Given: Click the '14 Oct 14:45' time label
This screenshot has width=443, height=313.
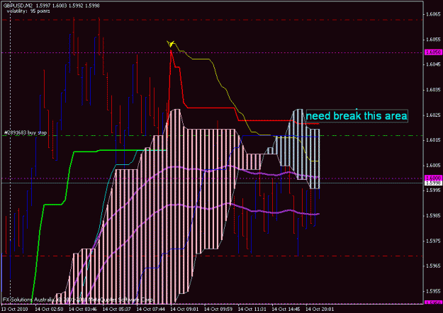Looking at the screenshot, I should pyautogui.click(x=286, y=309).
